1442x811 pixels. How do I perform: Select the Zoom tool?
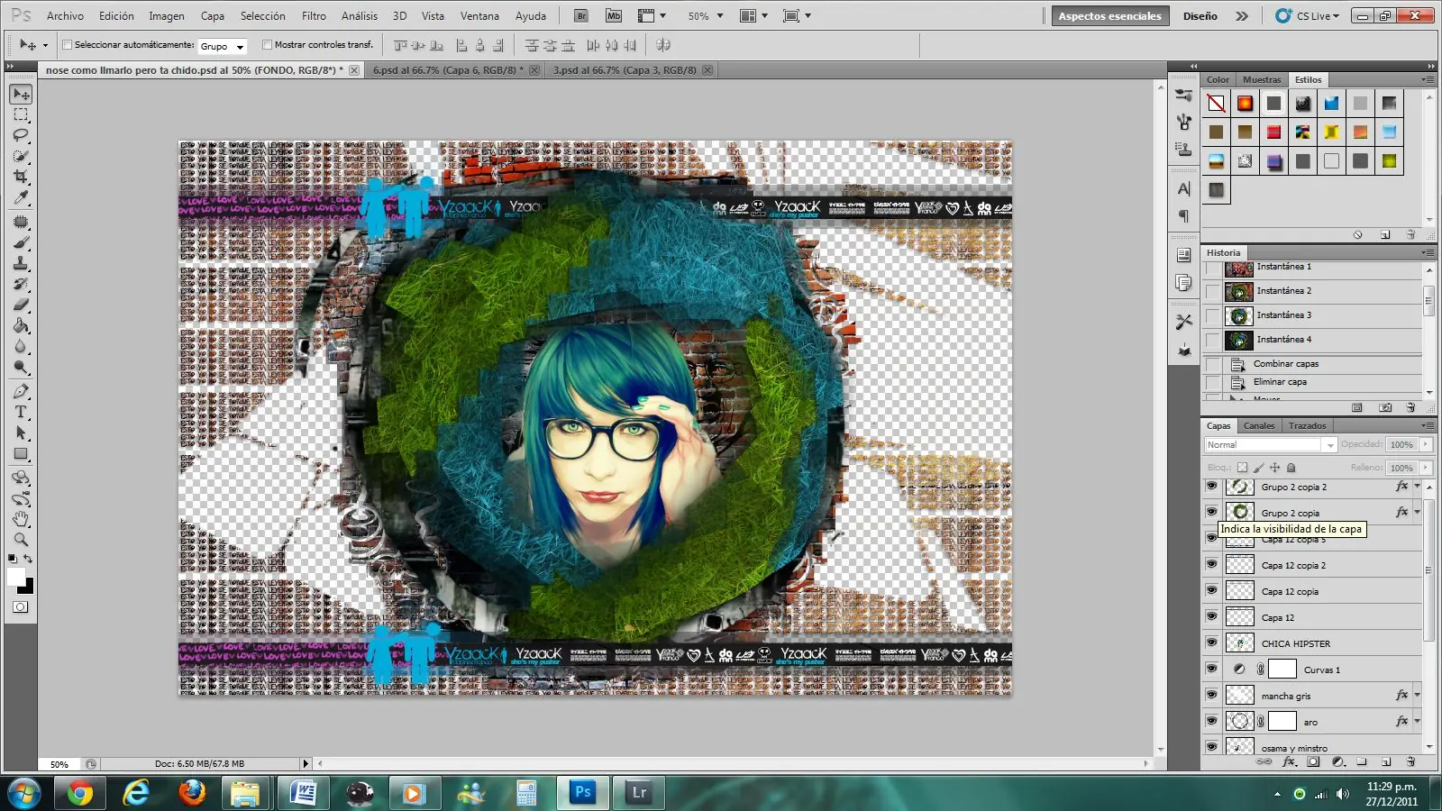tap(21, 540)
